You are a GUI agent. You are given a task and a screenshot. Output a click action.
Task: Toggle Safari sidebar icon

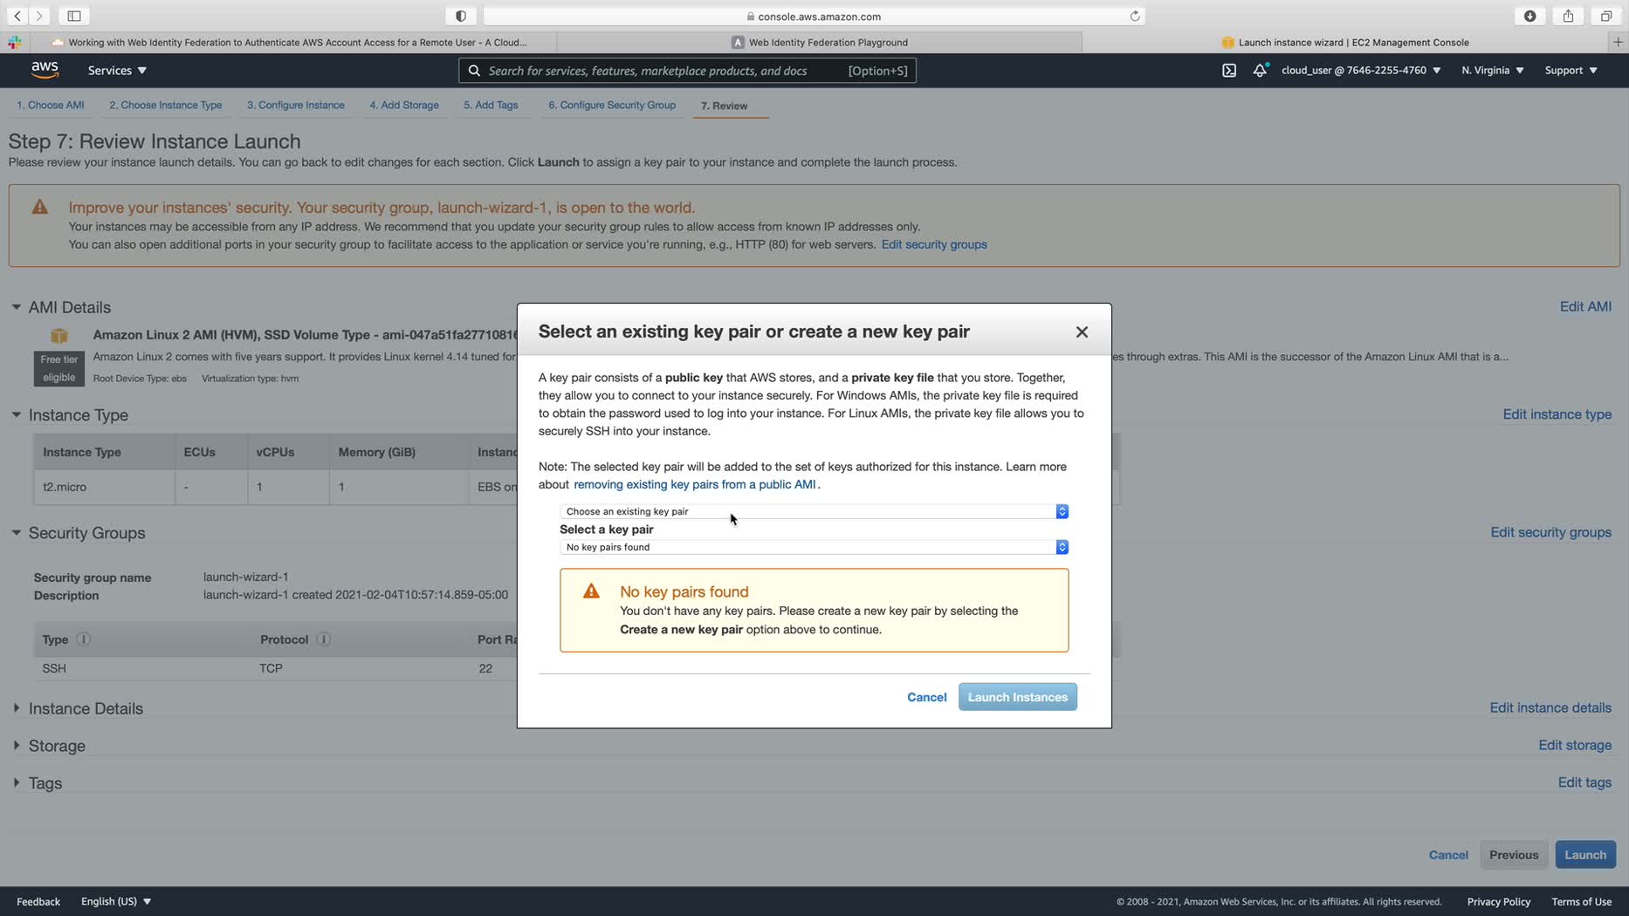[74, 16]
